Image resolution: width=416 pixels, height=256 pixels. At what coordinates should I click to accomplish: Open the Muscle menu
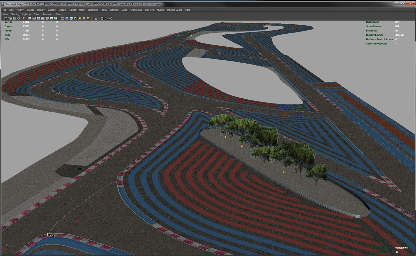click(x=161, y=10)
